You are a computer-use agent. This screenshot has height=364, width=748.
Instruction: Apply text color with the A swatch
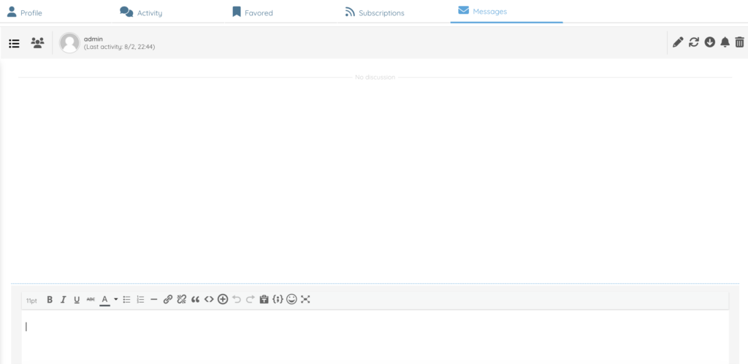[x=104, y=299]
